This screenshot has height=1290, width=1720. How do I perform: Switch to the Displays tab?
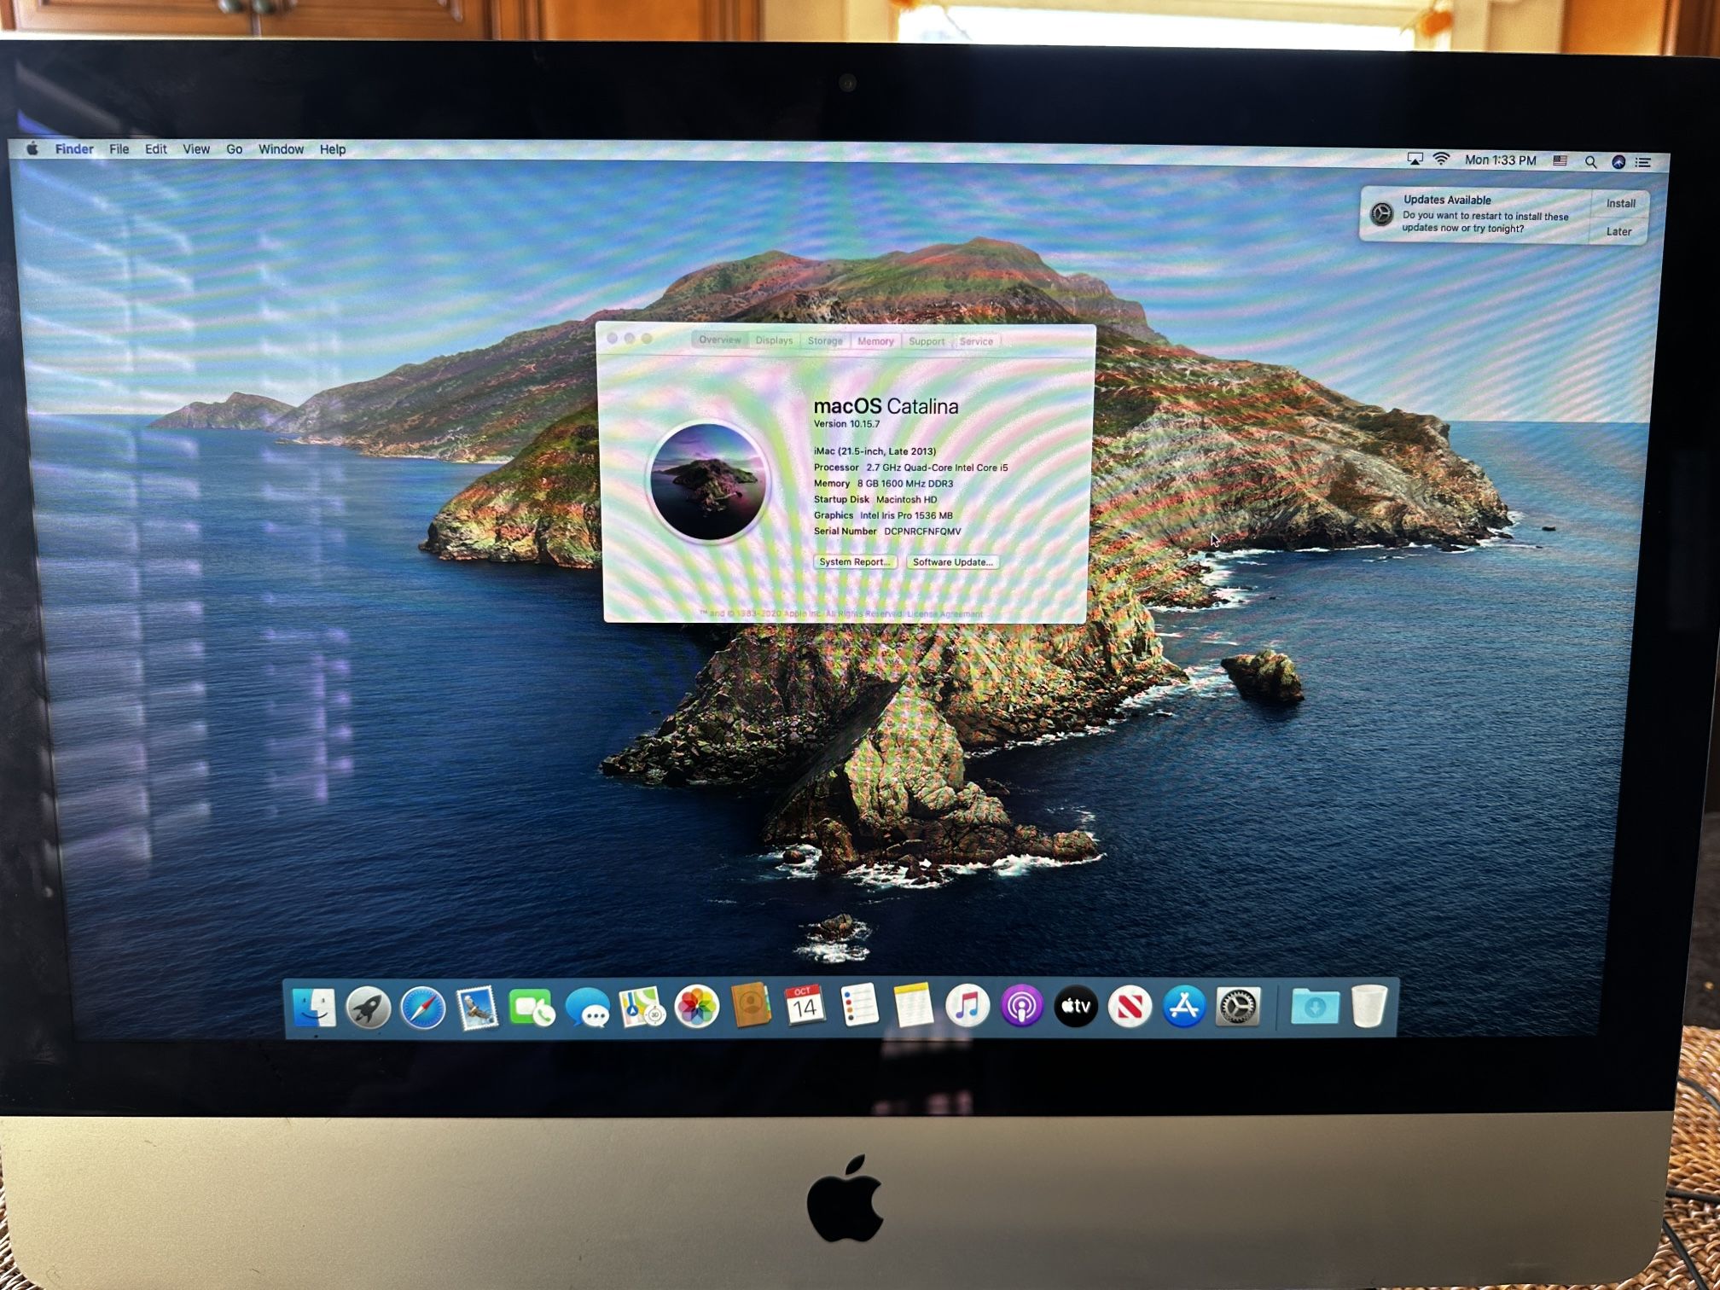pyautogui.click(x=774, y=340)
